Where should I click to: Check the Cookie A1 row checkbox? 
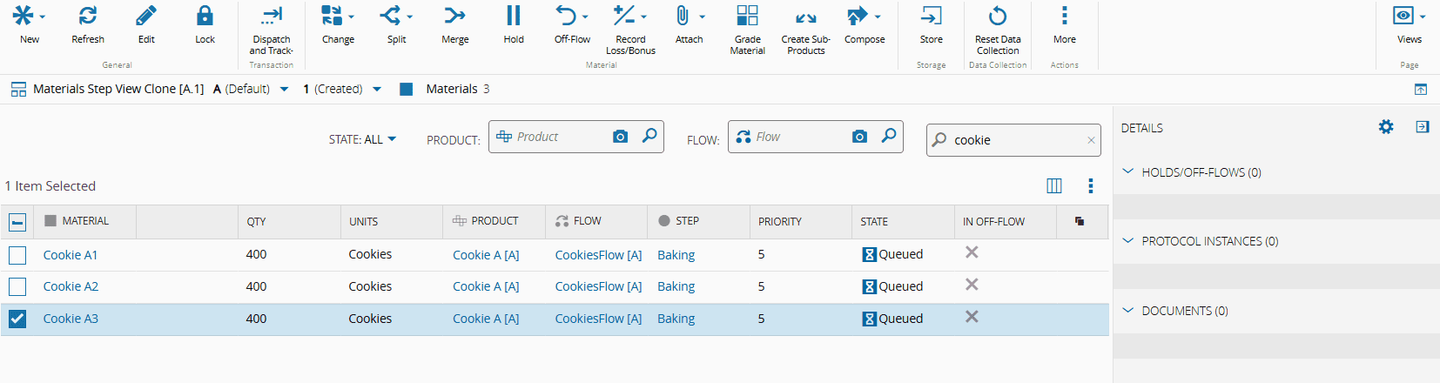click(17, 255)
